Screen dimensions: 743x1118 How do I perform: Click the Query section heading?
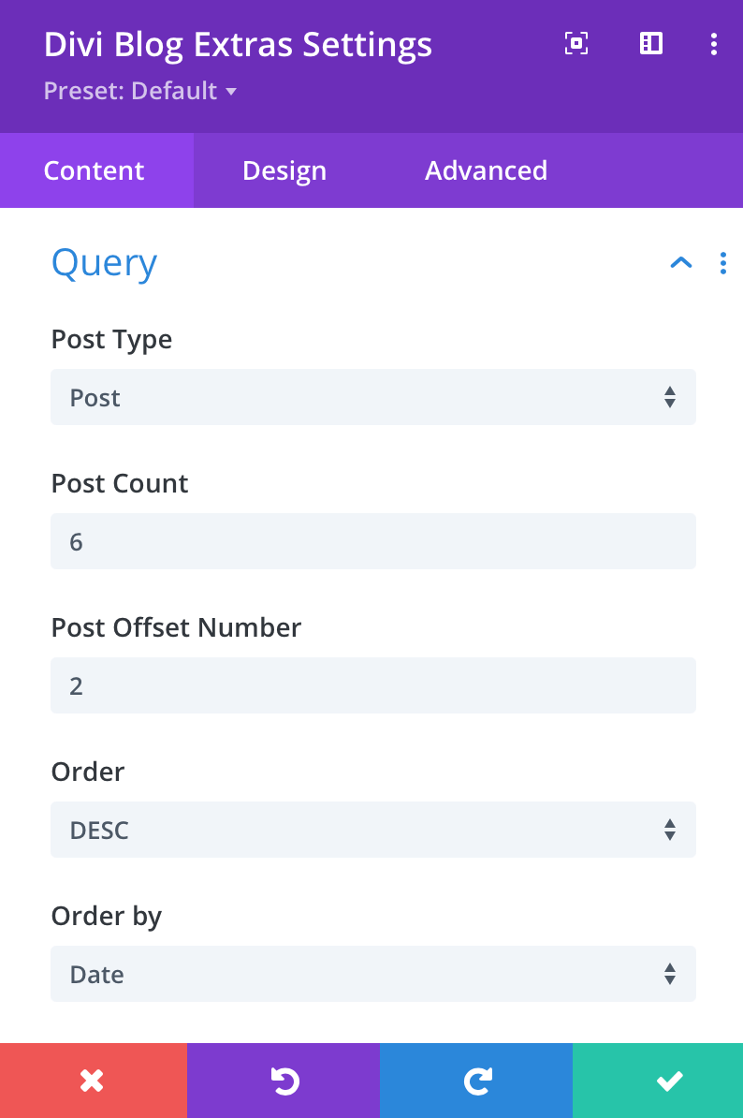click(x=104, y=263)
